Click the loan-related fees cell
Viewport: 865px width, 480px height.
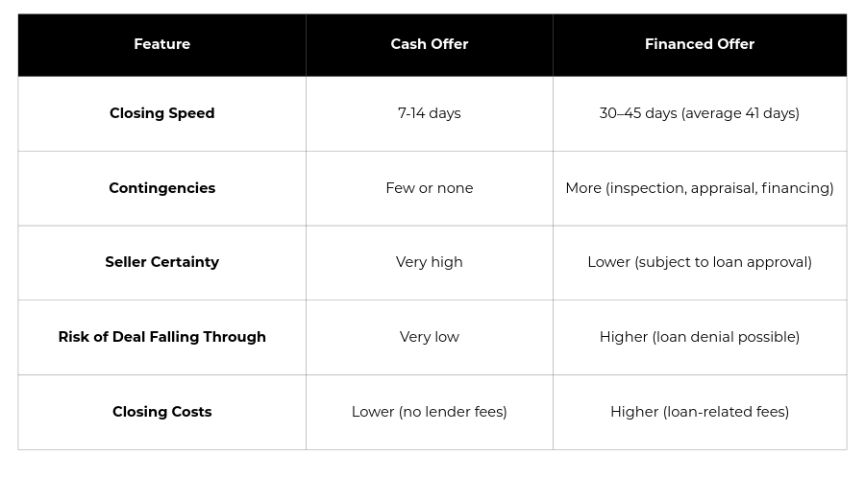tap(699, 412)
